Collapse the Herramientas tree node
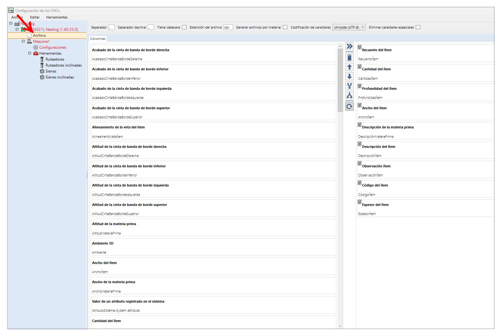The height and width of the screenshot is (334, 501). 30,53
